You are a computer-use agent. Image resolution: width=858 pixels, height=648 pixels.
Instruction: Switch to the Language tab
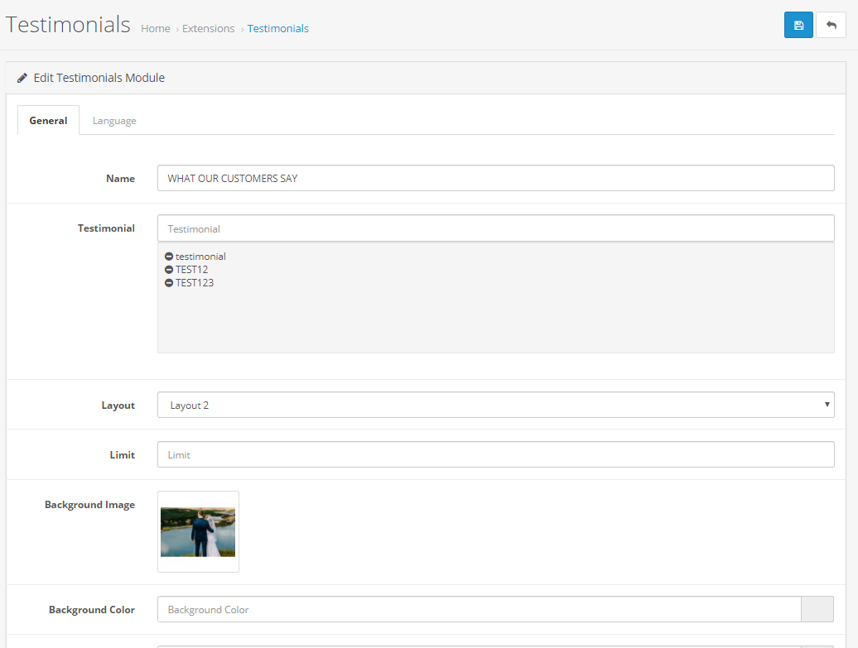[x=114, y=120]
